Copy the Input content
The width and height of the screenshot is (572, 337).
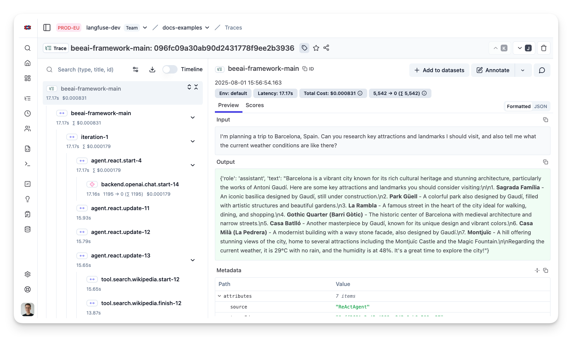[545, 120]
